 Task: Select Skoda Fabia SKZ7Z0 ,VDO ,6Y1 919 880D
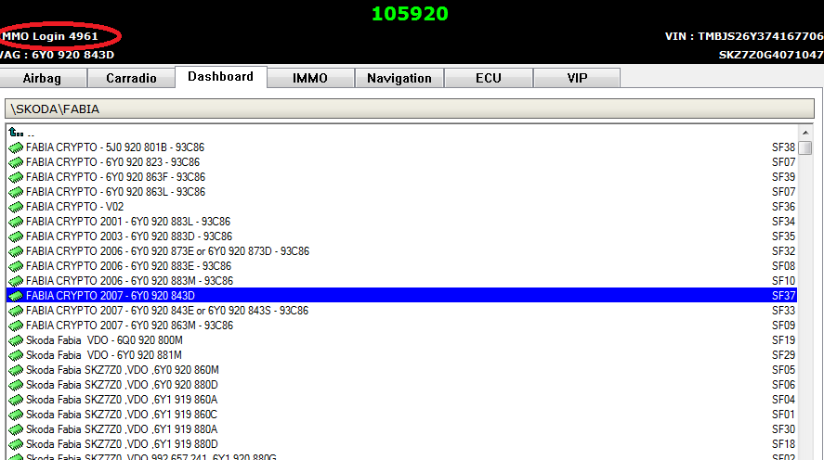click(122, 443)
